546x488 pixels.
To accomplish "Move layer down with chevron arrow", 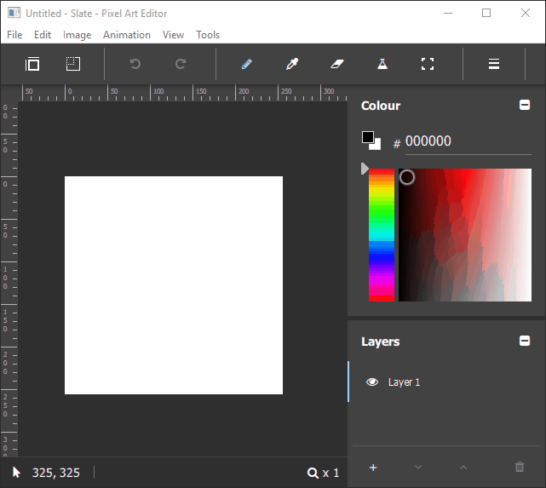I will pyautogui.click(x=418, y=467).
